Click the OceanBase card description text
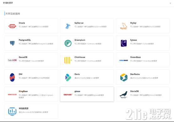 pyautogui.click(x=143, y=61)
